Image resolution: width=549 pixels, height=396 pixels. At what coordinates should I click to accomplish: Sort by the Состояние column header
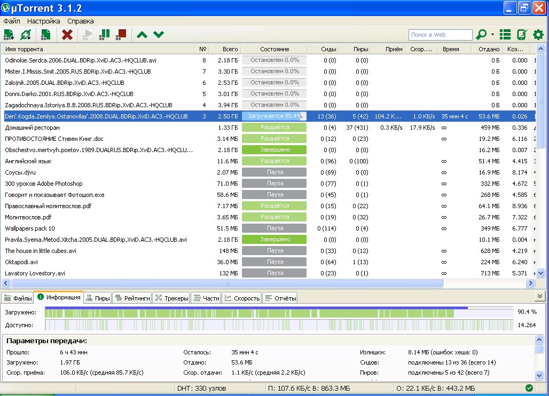[x=274, y=49]
